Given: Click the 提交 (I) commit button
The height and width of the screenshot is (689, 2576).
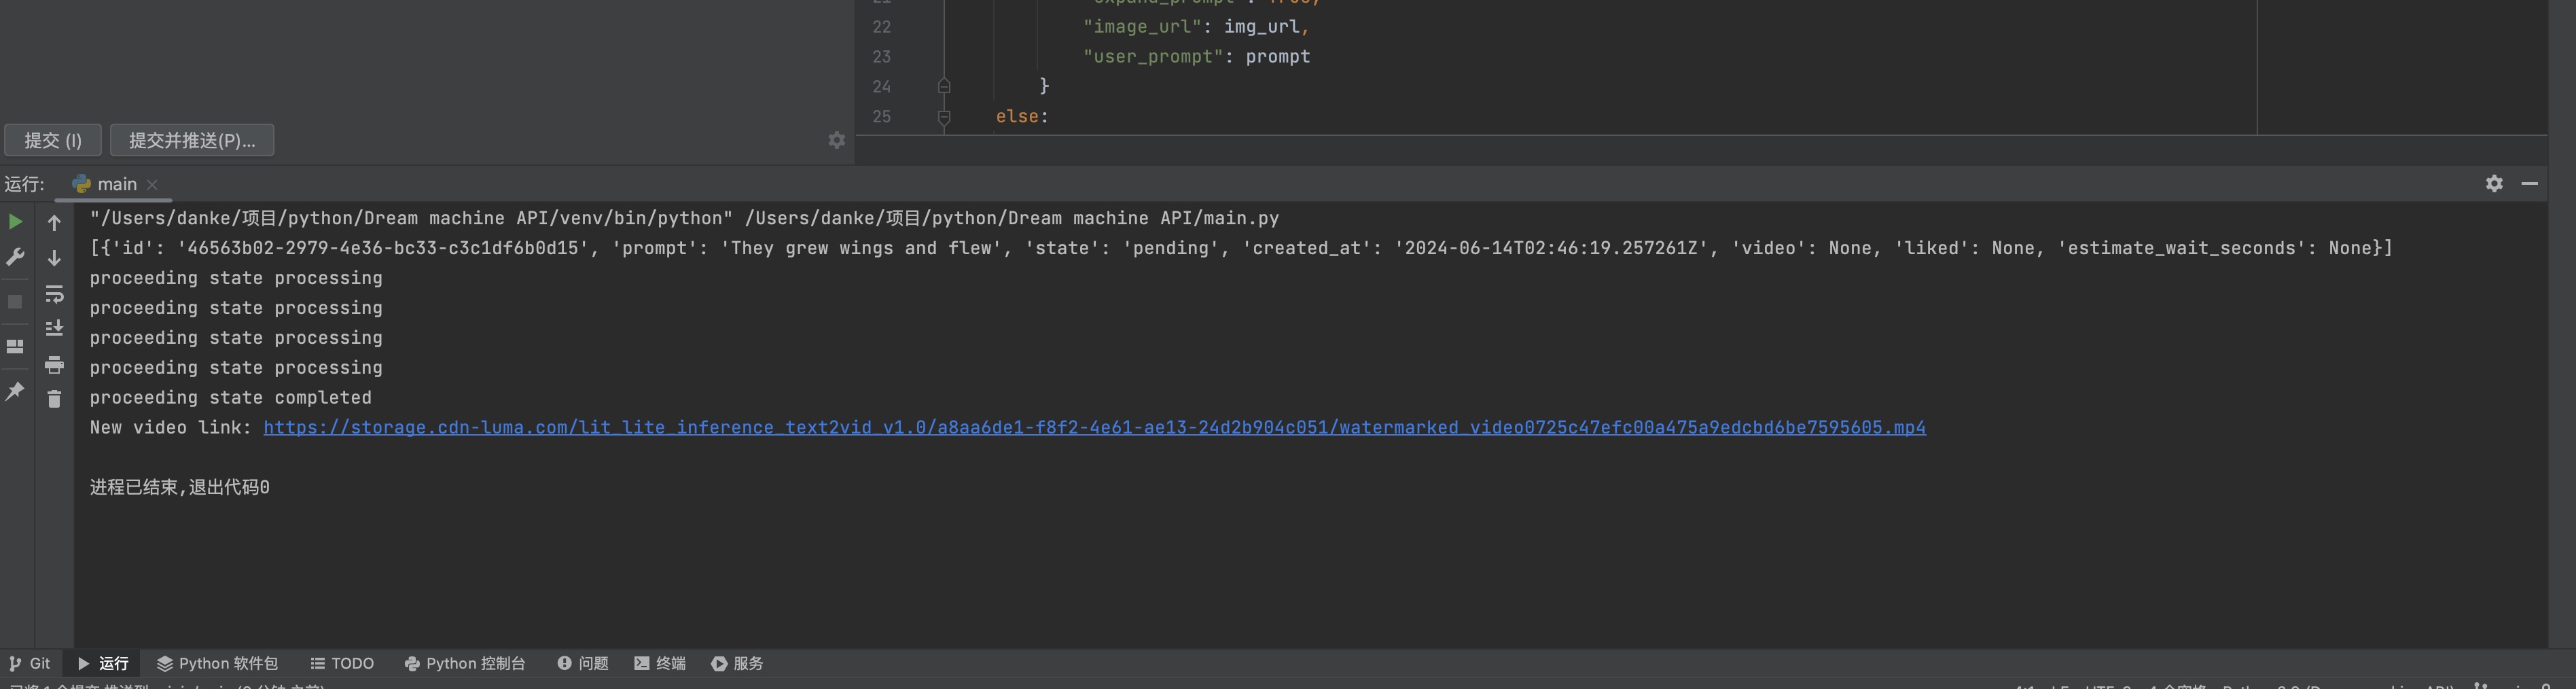Looking at the screenshot, I should click(53, 140).
